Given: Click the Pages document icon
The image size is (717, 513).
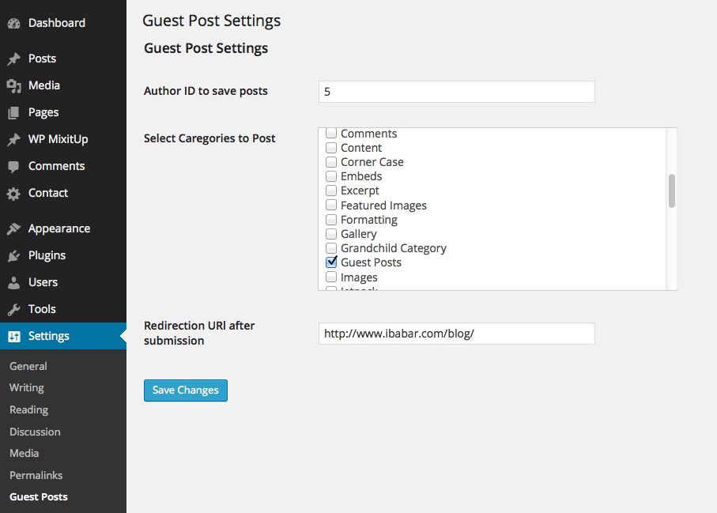Looking at the screenshot, I should (13, 113).
